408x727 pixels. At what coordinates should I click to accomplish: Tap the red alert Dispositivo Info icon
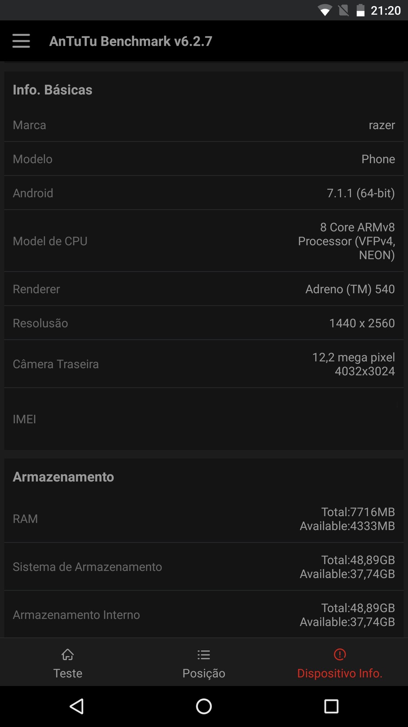pyautogui.click(x=339, y=655)
